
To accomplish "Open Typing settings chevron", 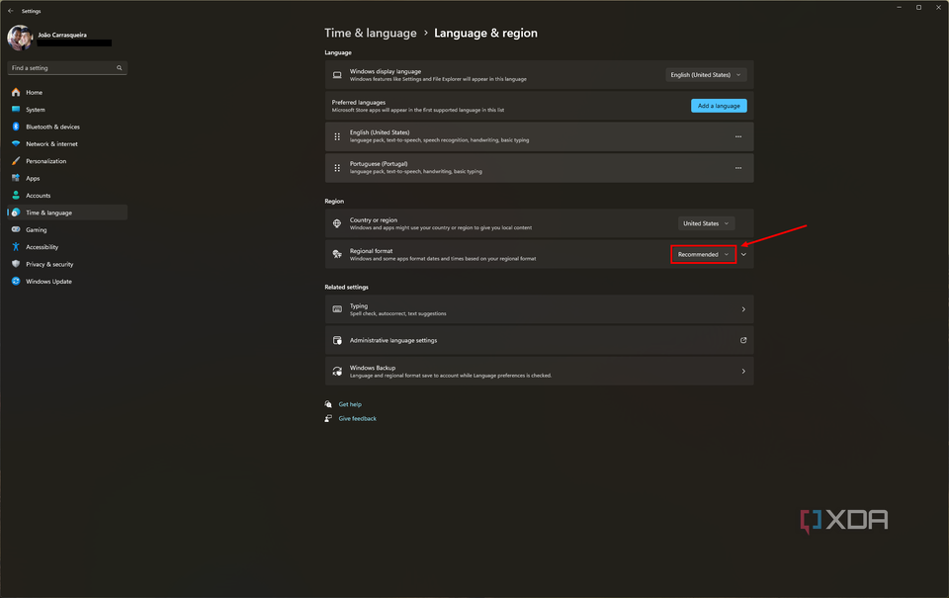I will pos(743,309).
